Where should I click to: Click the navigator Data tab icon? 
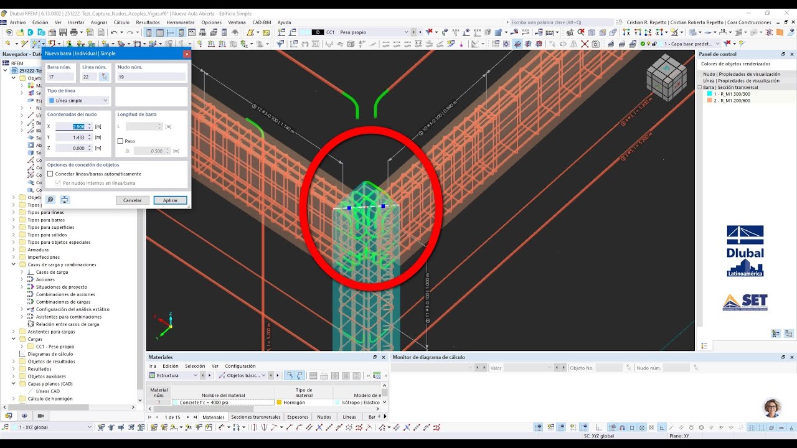click(9, 416)
